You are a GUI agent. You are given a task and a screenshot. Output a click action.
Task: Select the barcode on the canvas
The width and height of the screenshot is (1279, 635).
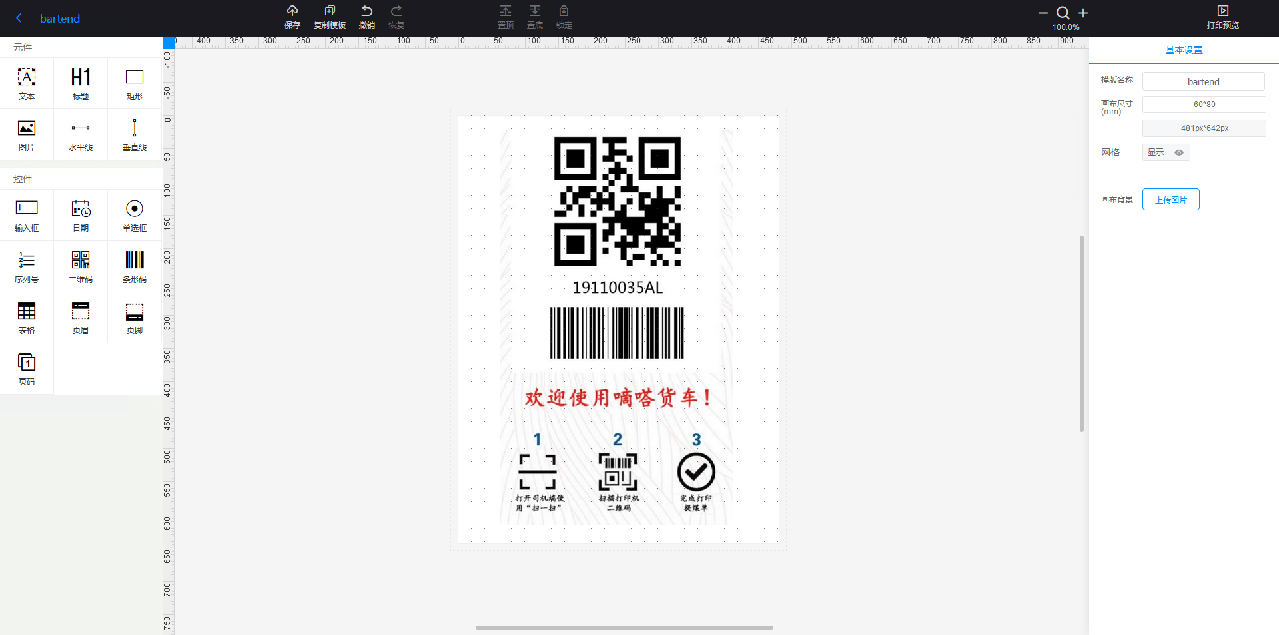[617, 333]
